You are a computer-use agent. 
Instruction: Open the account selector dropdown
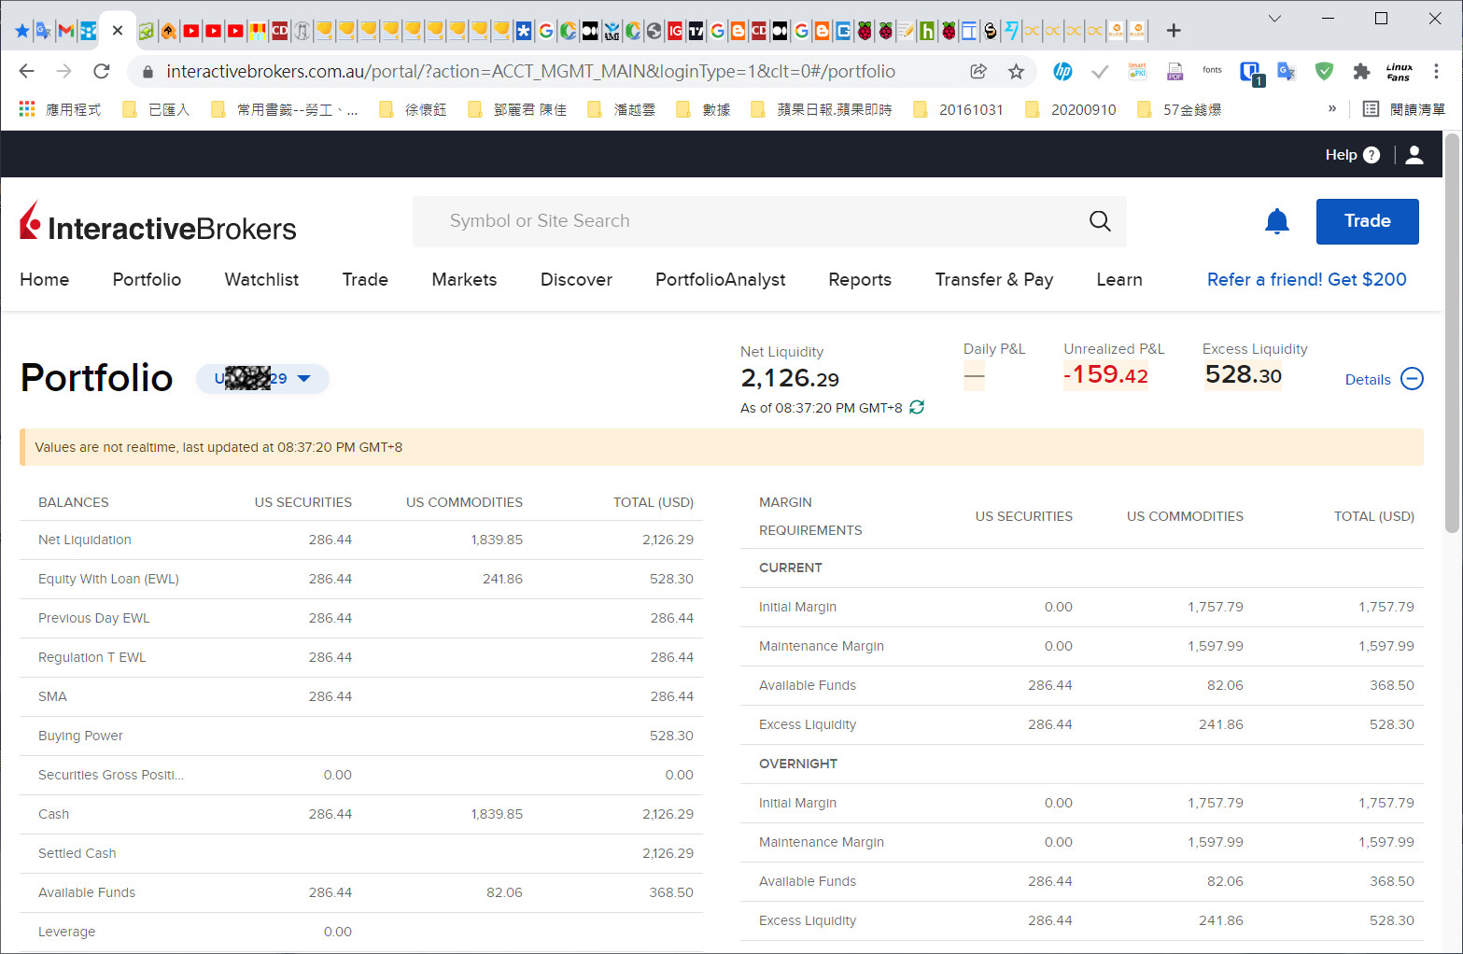pyautogui.click(x=262, y=379)
